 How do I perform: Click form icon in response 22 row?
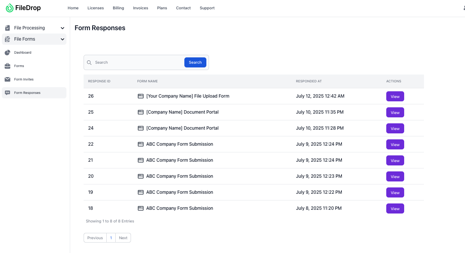coord(141,144)
